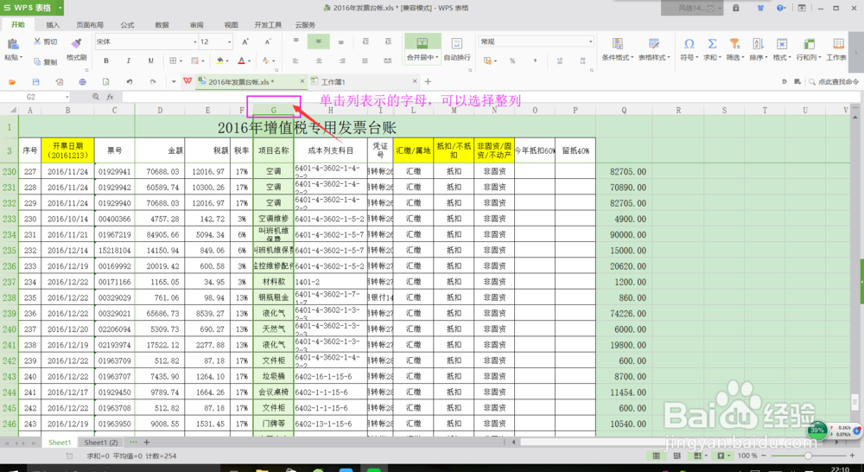Screen dimensions: 864x472
Task: Toggle underline formatting
Action: [x=150, y=61]
